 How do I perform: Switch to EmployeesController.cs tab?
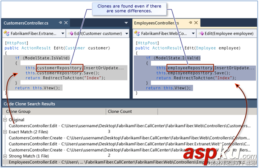pyautogui.click(x=156, y=23)
